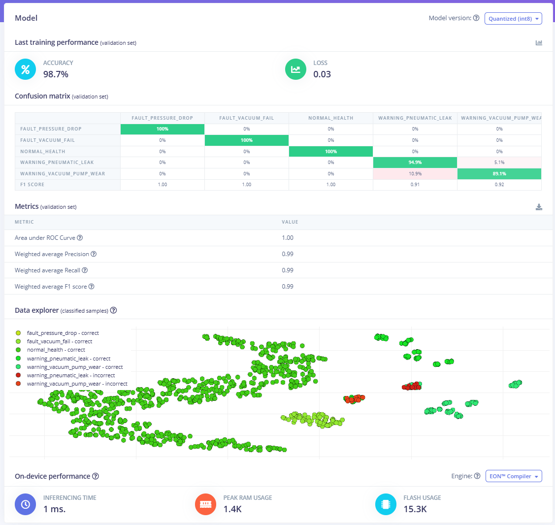Click the FAULT_PRESSURE_DROP column header
This screenshot has height=525, width=555.
click(163, 118)
